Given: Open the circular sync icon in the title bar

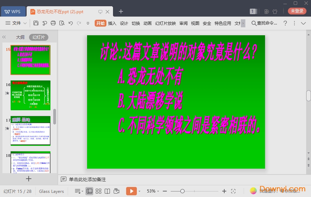Looking at the screenshot, I should click(x=266, y=11).
